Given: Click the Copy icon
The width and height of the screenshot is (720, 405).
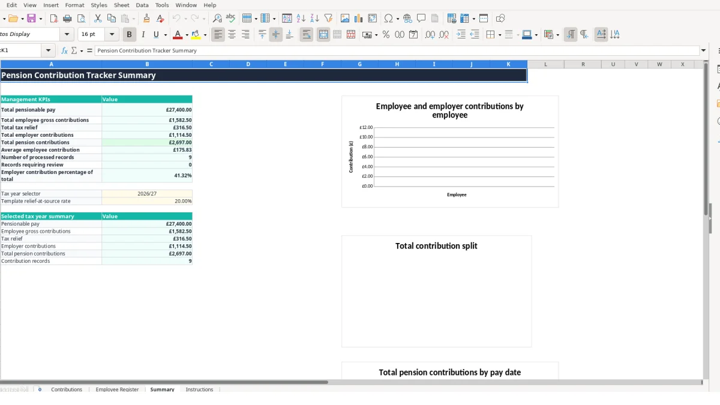Looking at the screenshot, I should [111, 19].
